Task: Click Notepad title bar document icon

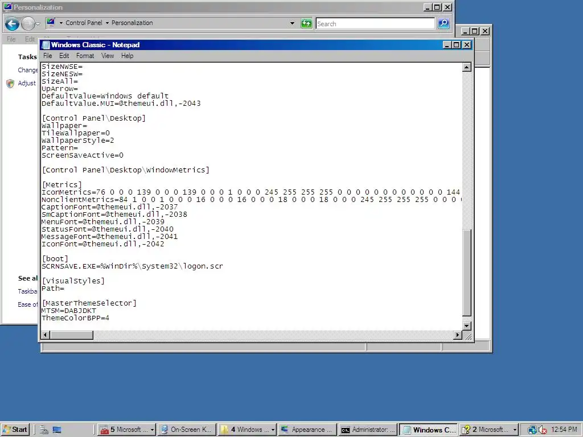Action: tap(46, 45)
